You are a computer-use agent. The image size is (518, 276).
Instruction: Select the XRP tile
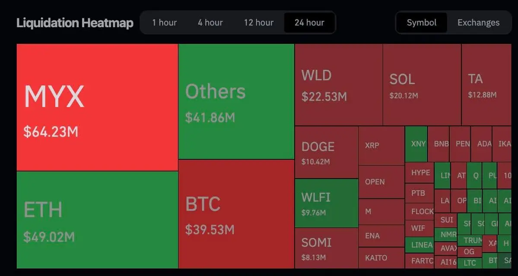coord(381,146)
